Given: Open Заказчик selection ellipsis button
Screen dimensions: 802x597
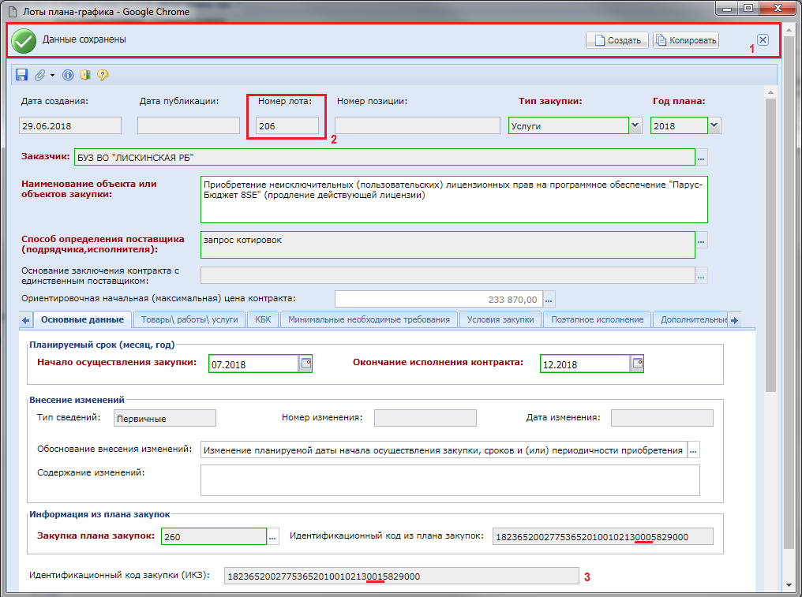Looking at the screenshot, I should click(x=702, y=157).
